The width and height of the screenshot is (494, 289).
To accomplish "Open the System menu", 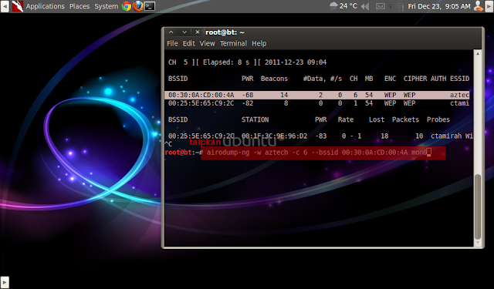I will pos(107,6).
